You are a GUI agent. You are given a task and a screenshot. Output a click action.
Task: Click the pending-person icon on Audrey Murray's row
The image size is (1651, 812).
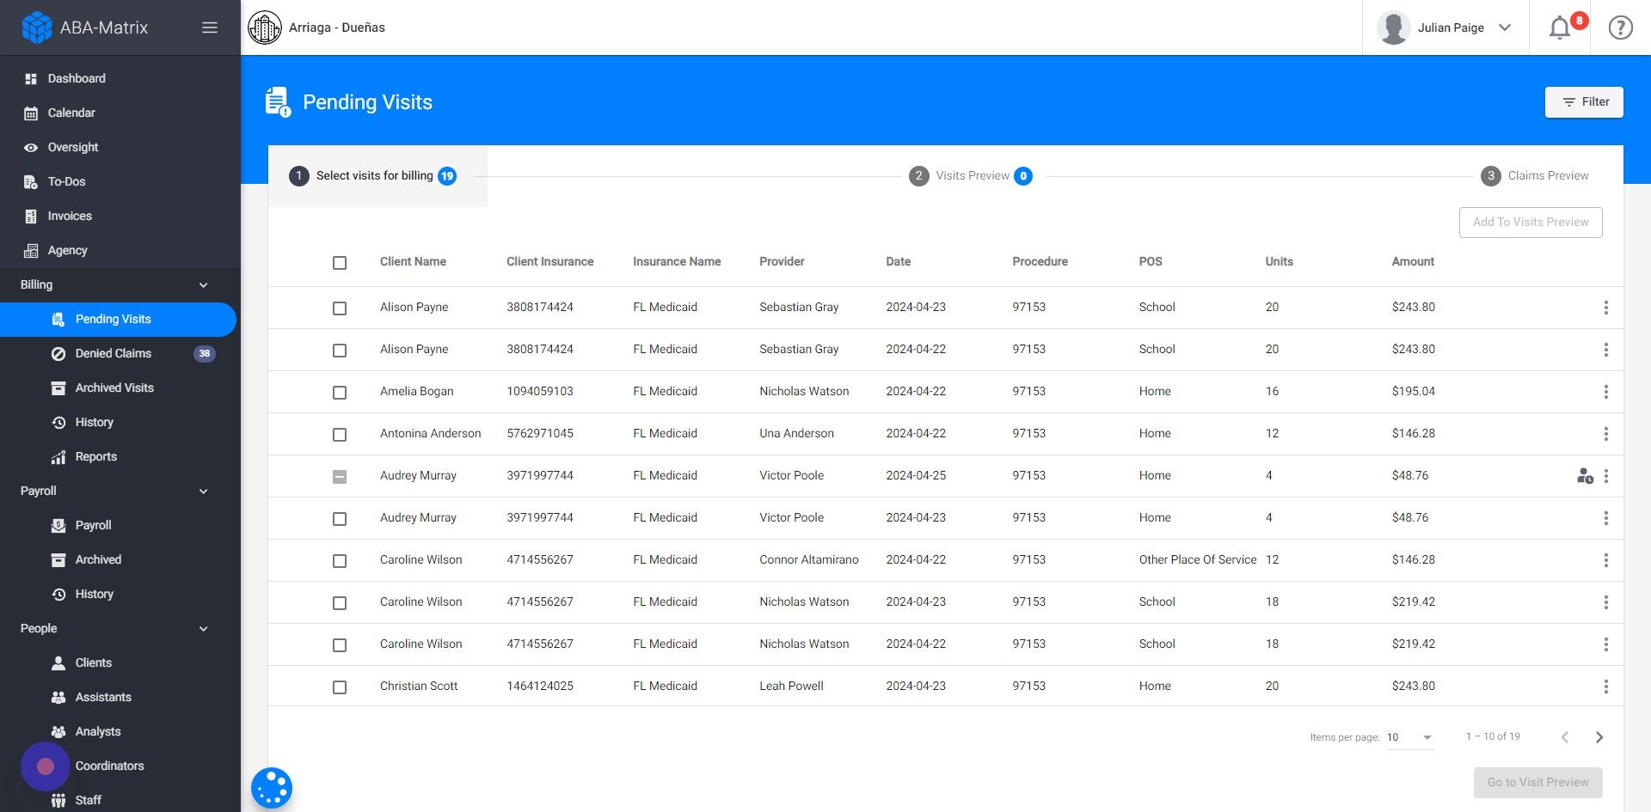pyautogui.click(x=1585, y=476)
